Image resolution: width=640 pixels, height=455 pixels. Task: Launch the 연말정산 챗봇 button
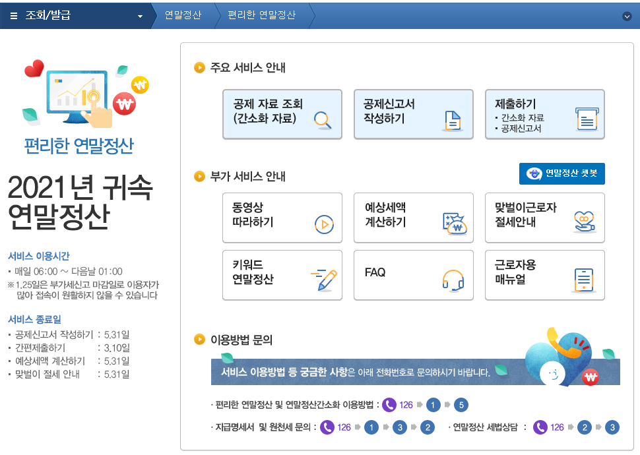tap(561, 173)
